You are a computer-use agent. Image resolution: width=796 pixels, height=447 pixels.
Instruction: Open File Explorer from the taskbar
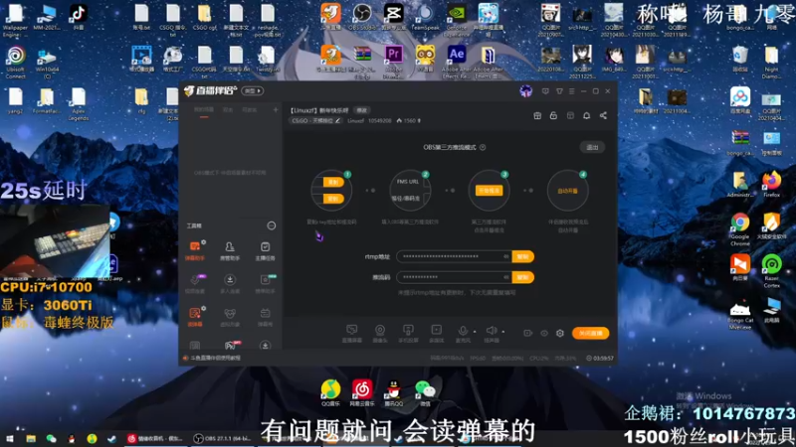pyautogui.click(x=31, y=438)
